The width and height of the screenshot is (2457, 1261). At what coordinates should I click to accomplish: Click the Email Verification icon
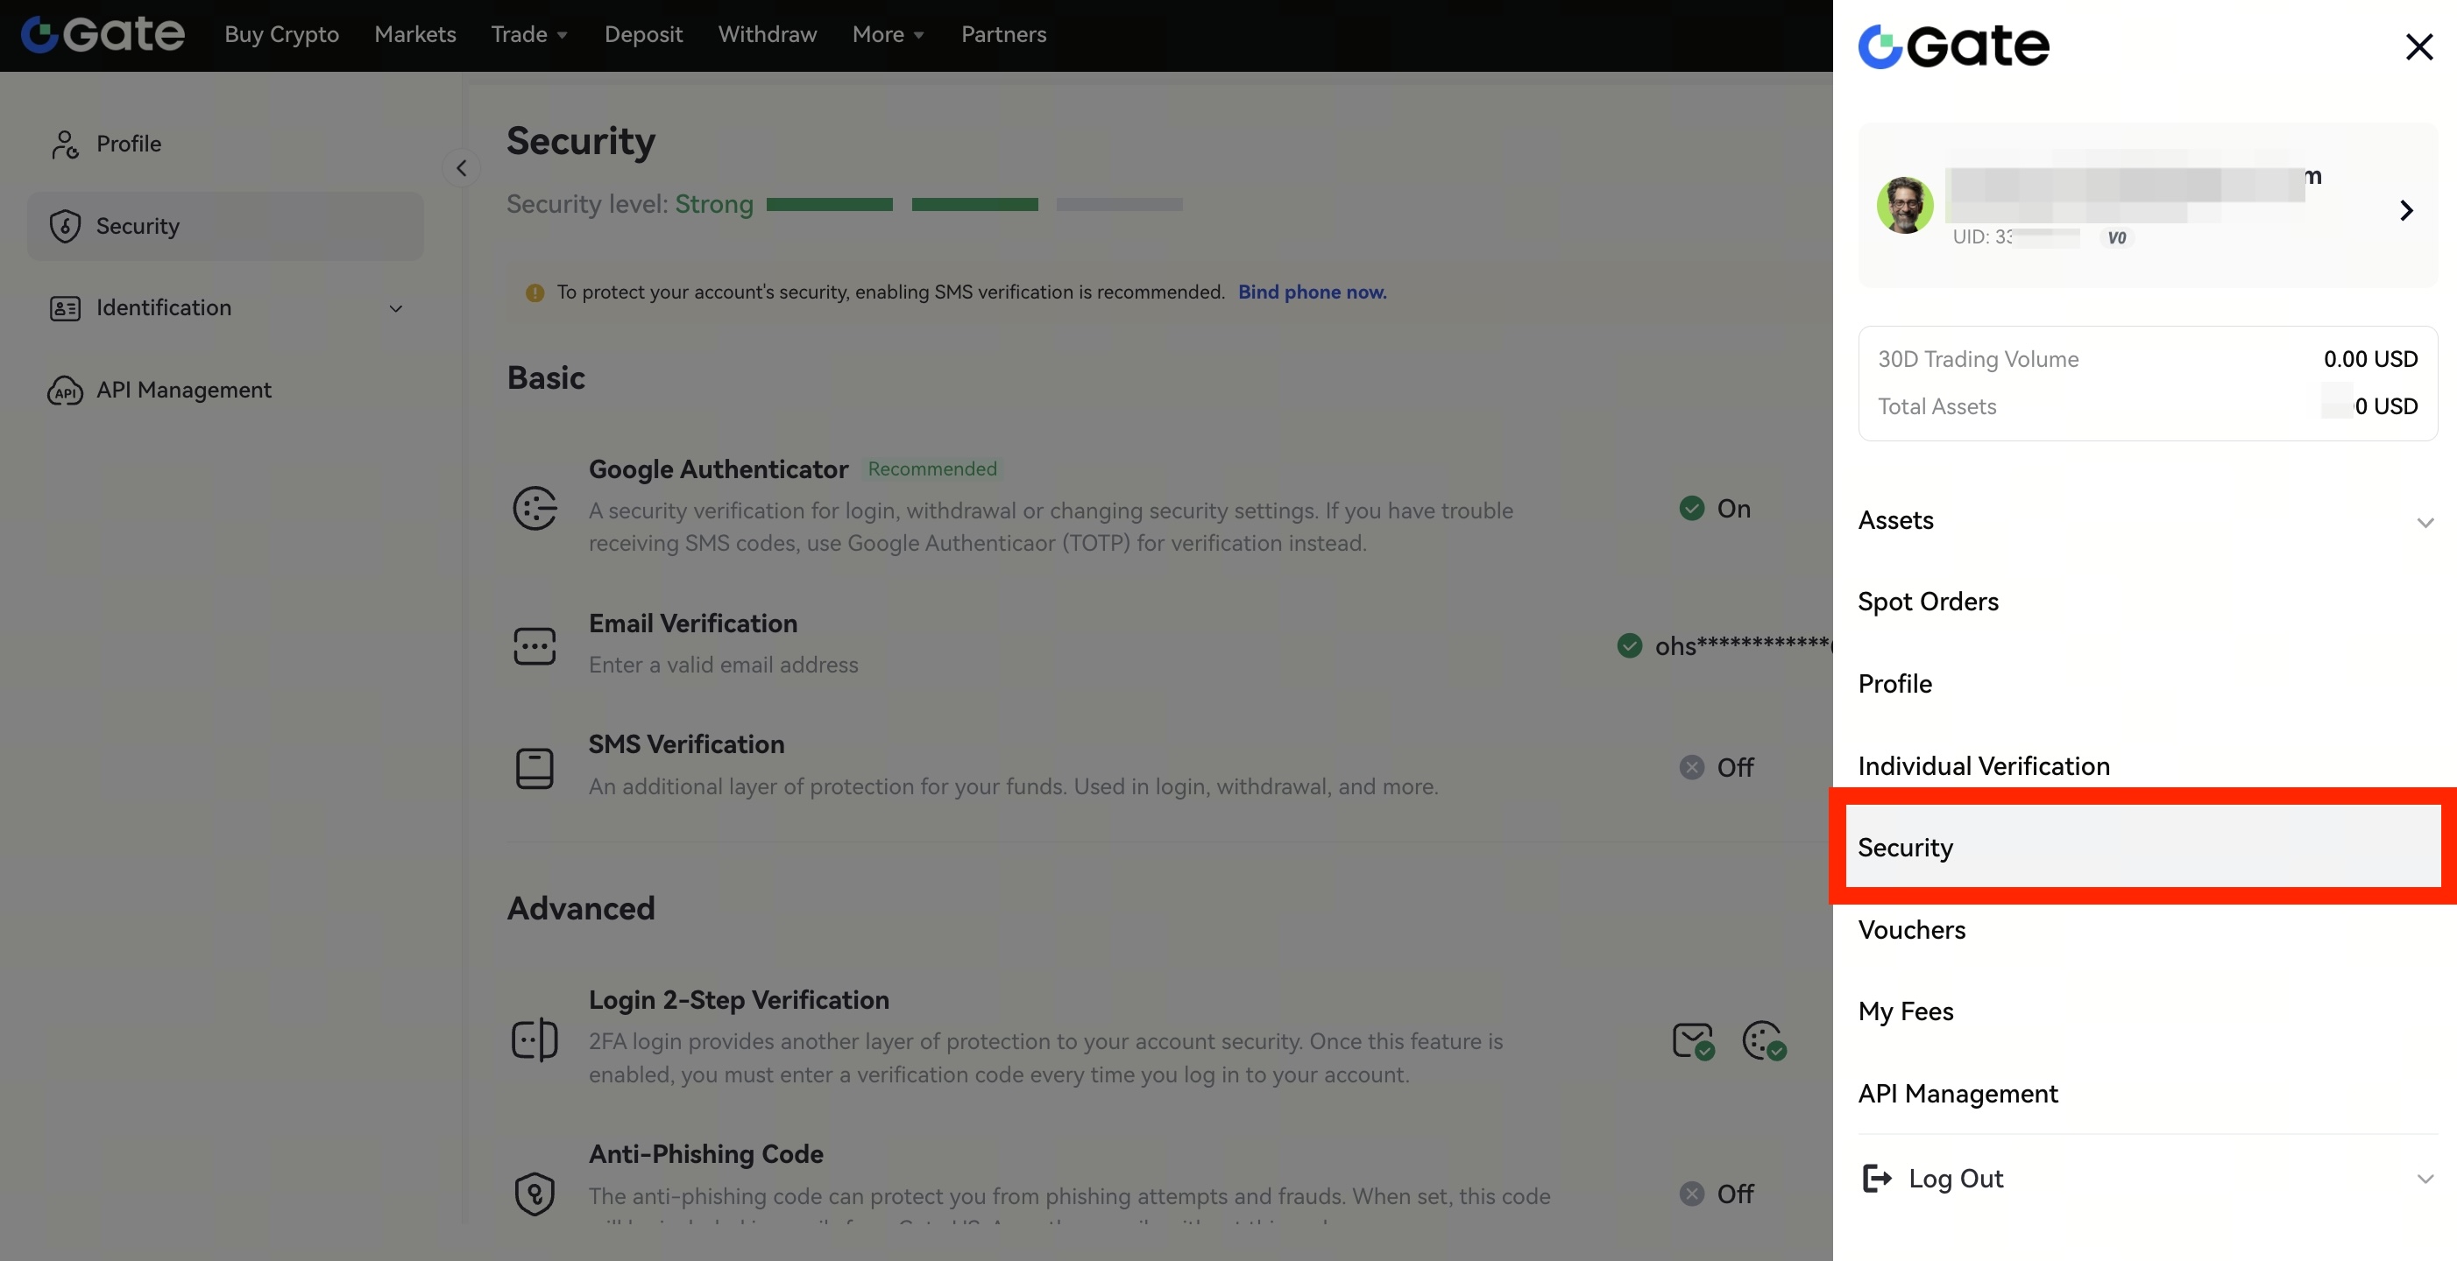pyautogui.click(x=535, y=646)
